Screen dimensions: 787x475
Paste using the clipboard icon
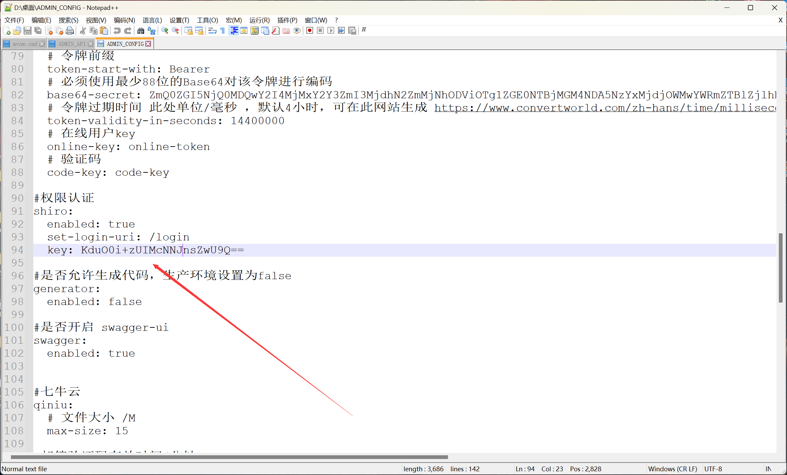click(x=104, y=31)
